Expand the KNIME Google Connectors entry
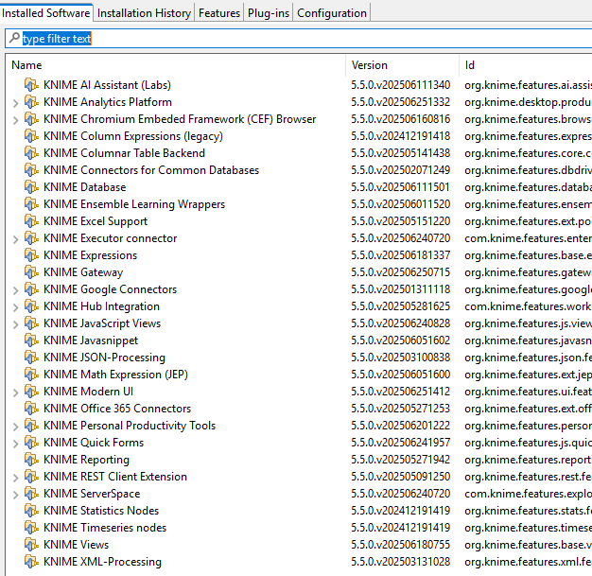Screen dimensions: 592x576 coord(15,290)
